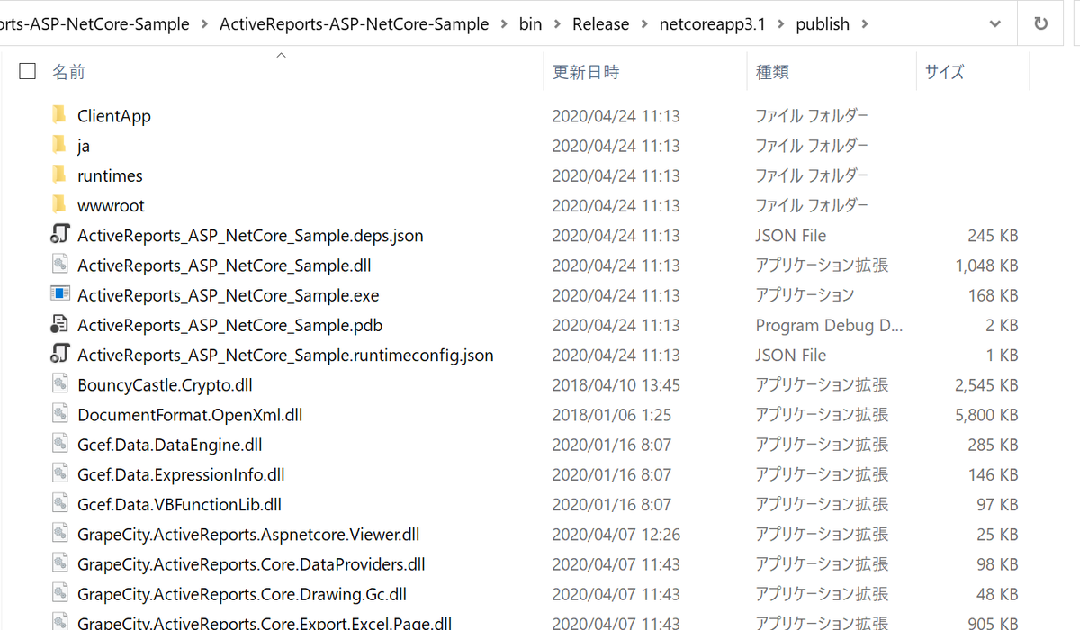The height and width of the screenshot is (630, 1080).
Task: Select Gcef.Data.VBFunctionLib.dll file name
Action: [x=179, y=504]
